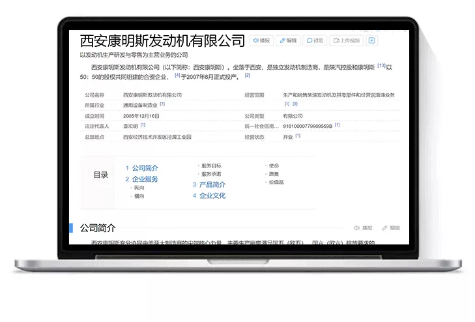
Task: Edit the 公司简介 section via 编辑
Action: coord(391,228)
